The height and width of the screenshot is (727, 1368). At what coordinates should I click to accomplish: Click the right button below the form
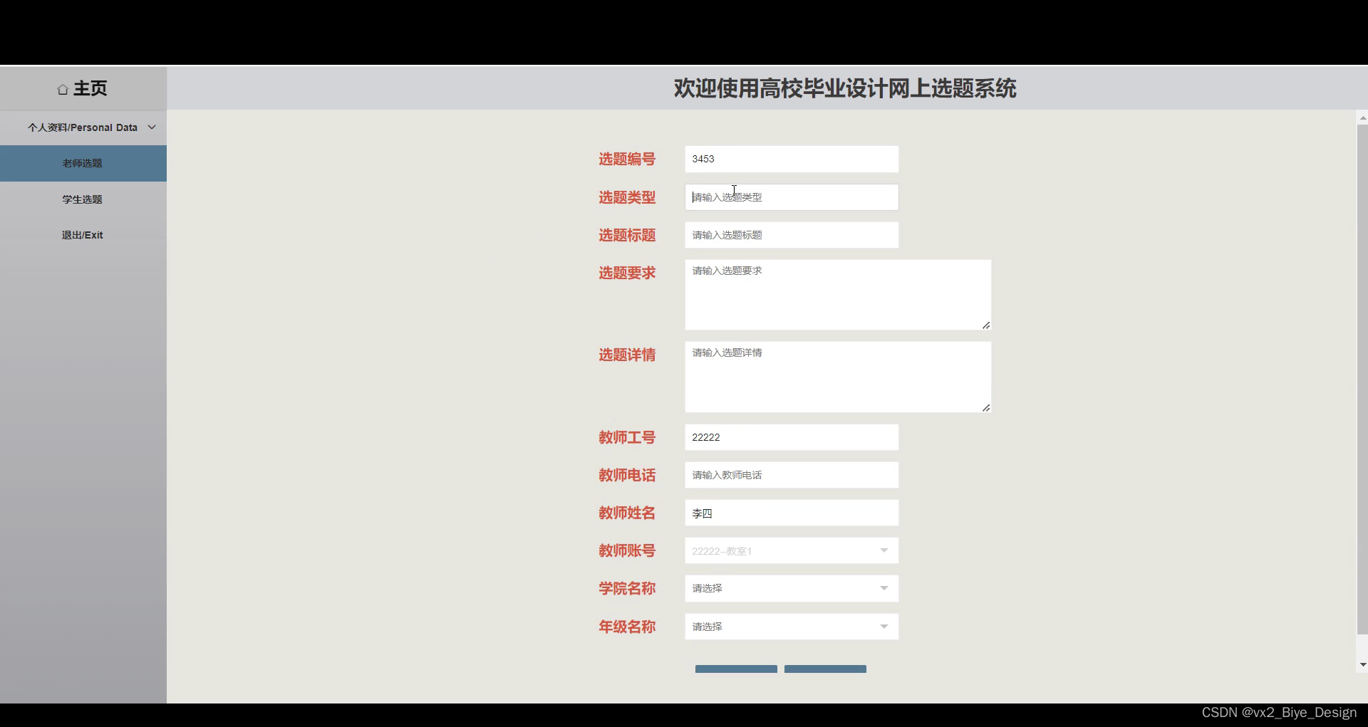825,669
